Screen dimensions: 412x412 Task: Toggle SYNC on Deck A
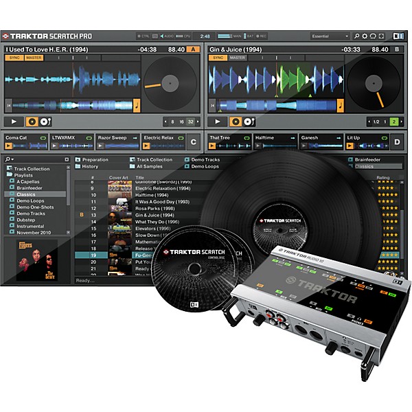click(13, 58)
